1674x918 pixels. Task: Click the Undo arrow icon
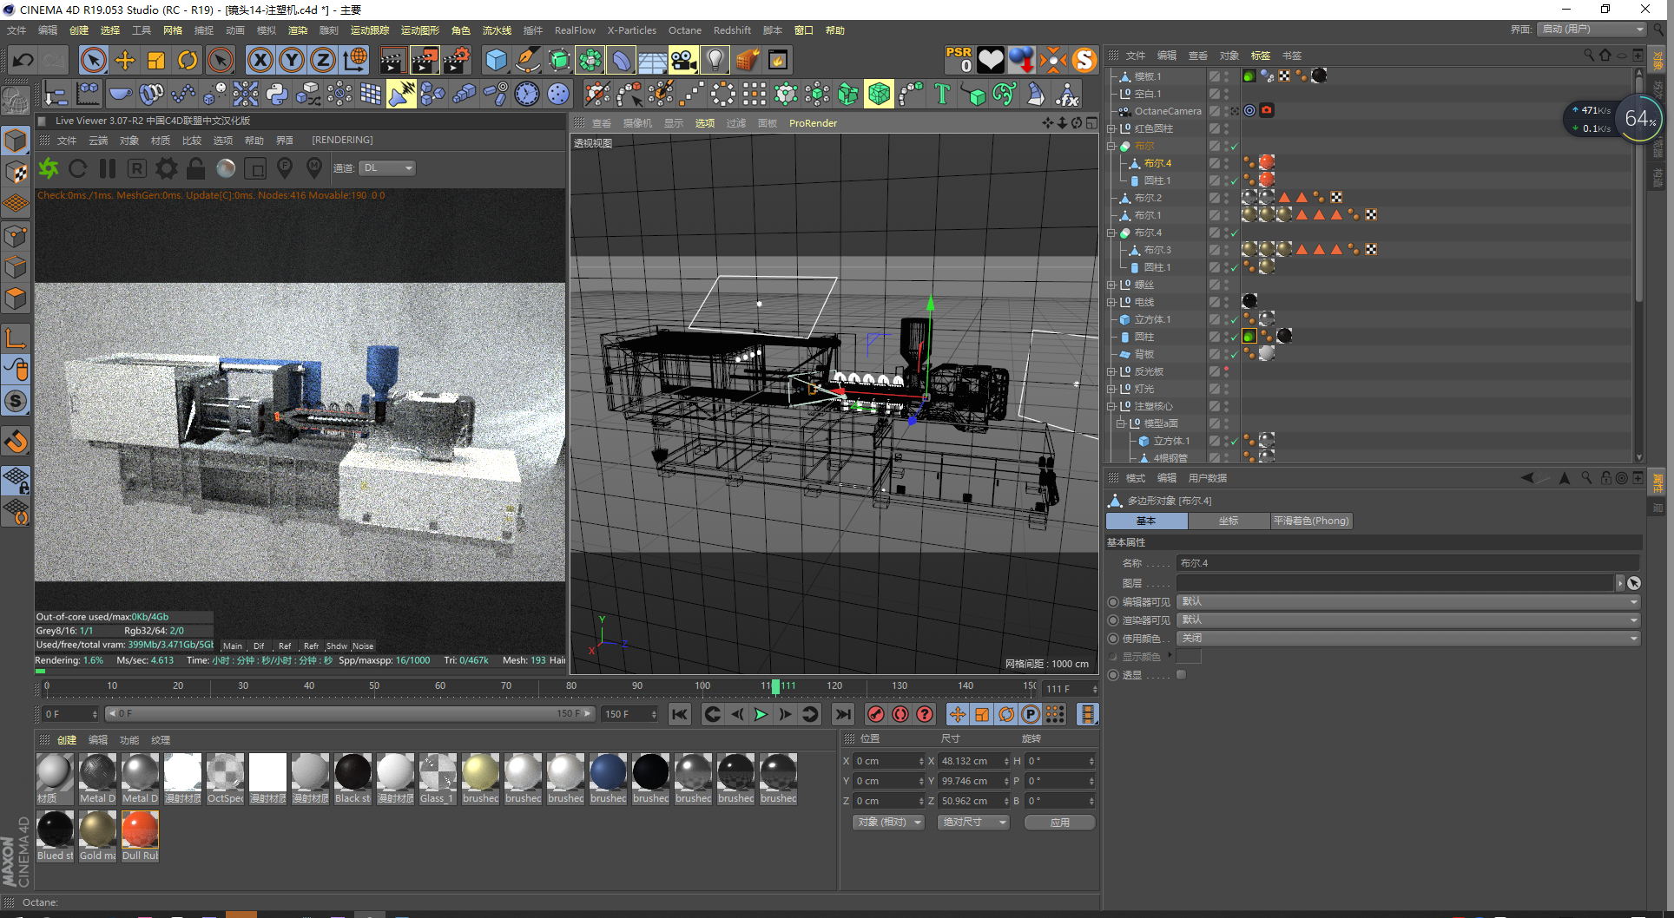23,60
